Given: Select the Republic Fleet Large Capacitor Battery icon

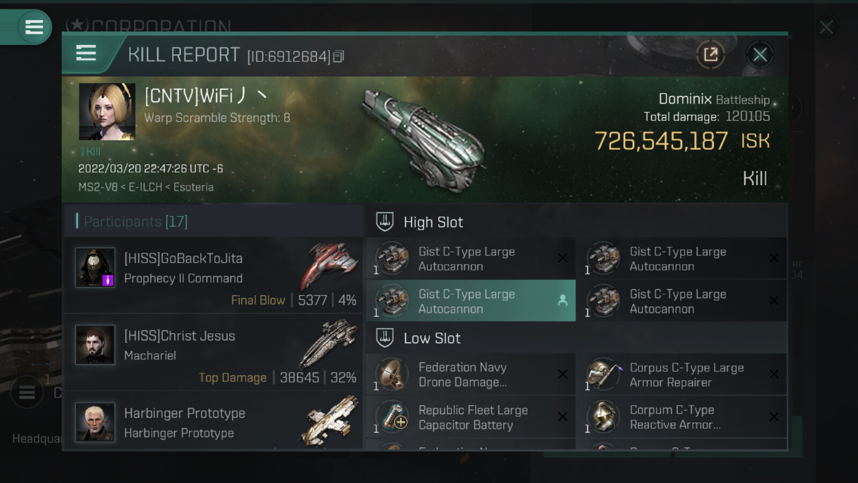Looking at the screenshot, I should coord(393,417).
